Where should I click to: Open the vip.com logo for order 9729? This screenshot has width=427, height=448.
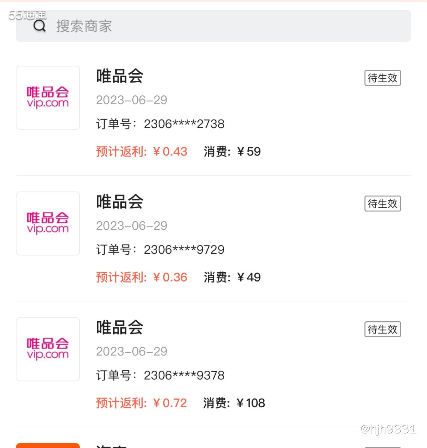point(48,223)
